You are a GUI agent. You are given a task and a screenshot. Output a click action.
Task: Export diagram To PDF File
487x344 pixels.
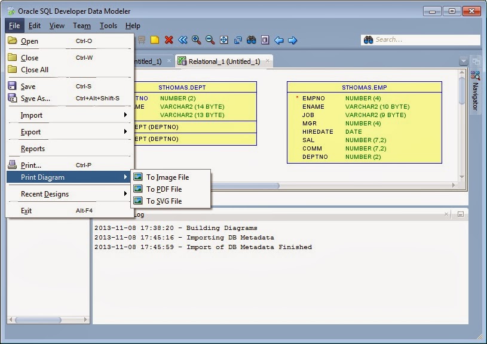point(170,189)
